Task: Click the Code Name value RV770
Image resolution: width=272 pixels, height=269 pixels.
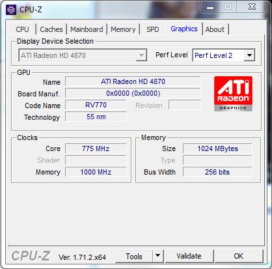Action: (x=96, y=105)
